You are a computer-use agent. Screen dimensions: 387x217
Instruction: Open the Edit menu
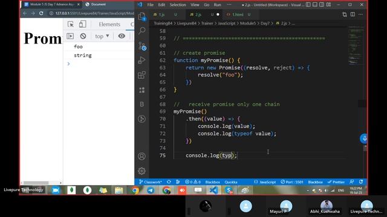[161, 5]
